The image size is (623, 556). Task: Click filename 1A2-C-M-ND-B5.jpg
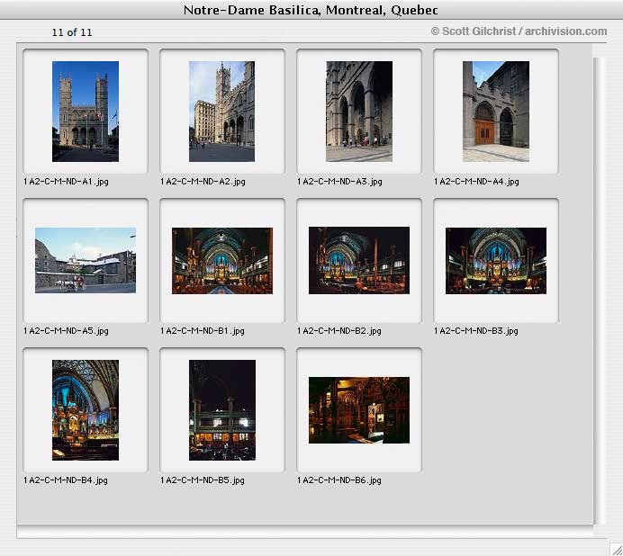203,480
